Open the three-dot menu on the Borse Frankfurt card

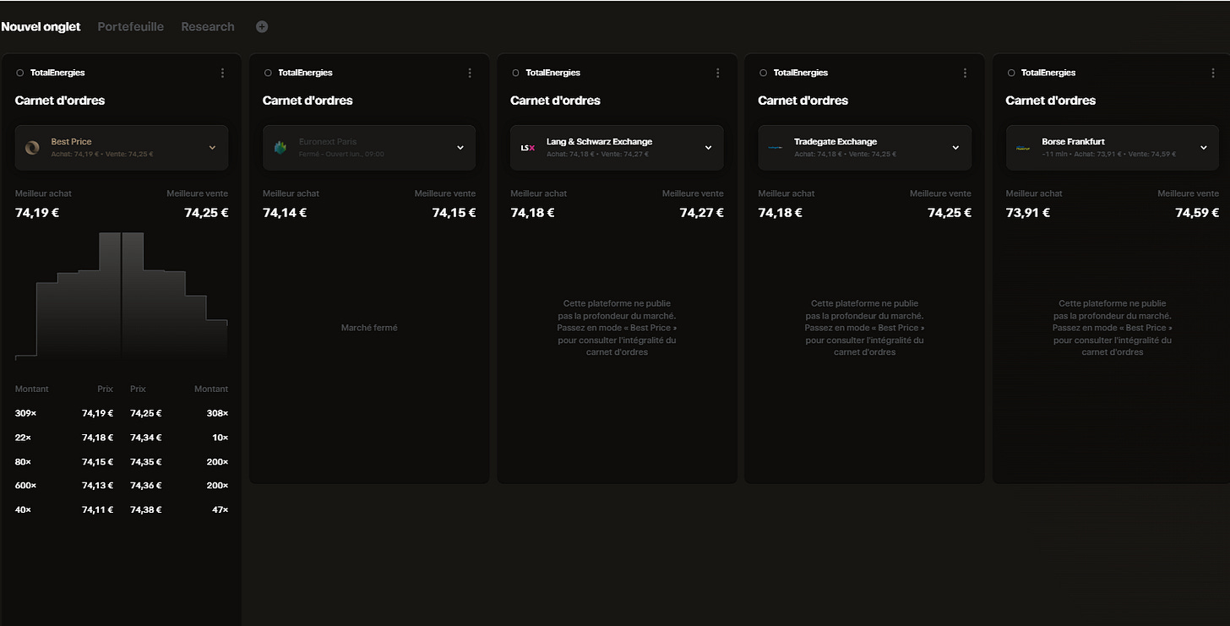tap(1212, 73)
